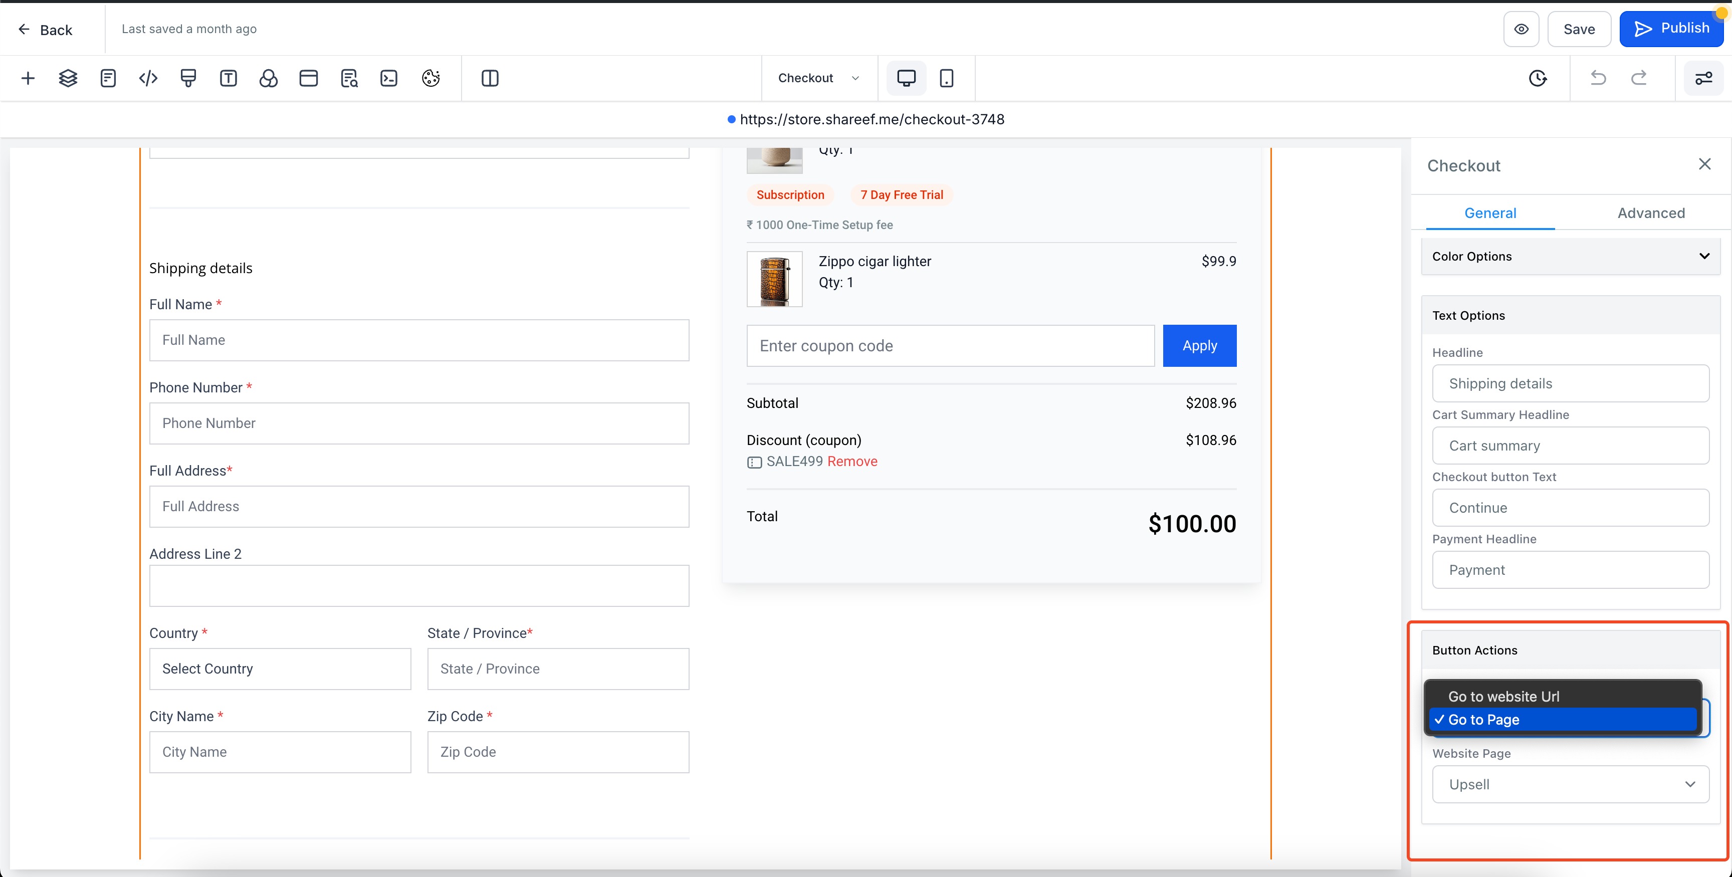Screen dimensions: 1732x877
Task: Click the Enter coupon code field
Action: click(x=951, y=346)
